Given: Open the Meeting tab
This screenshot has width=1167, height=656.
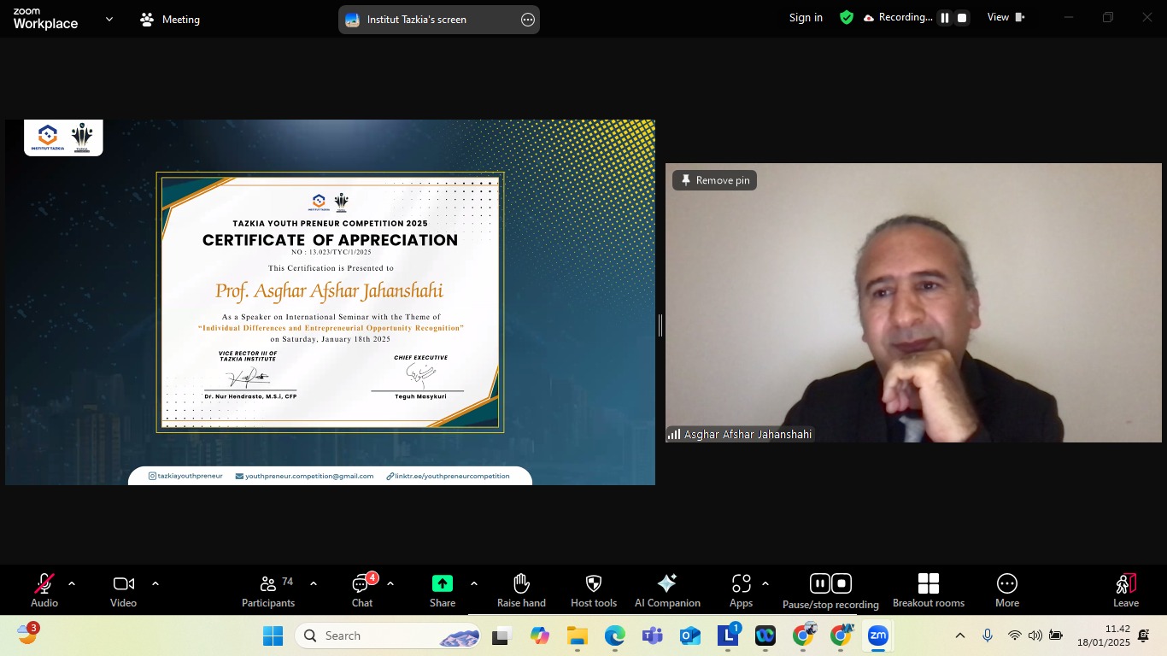Looking at the screenshot, I should pos(170,19).
